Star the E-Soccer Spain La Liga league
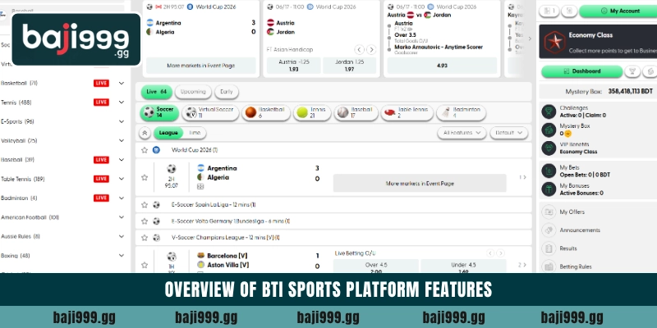The height and width of the screenshot is (328, 657). (145, 204)
